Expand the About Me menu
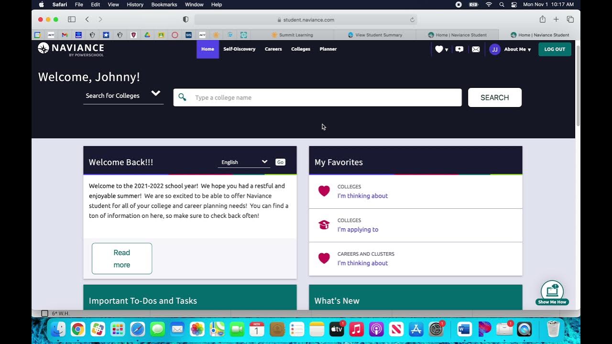612x344 pixels. click(x=517, y=49)
